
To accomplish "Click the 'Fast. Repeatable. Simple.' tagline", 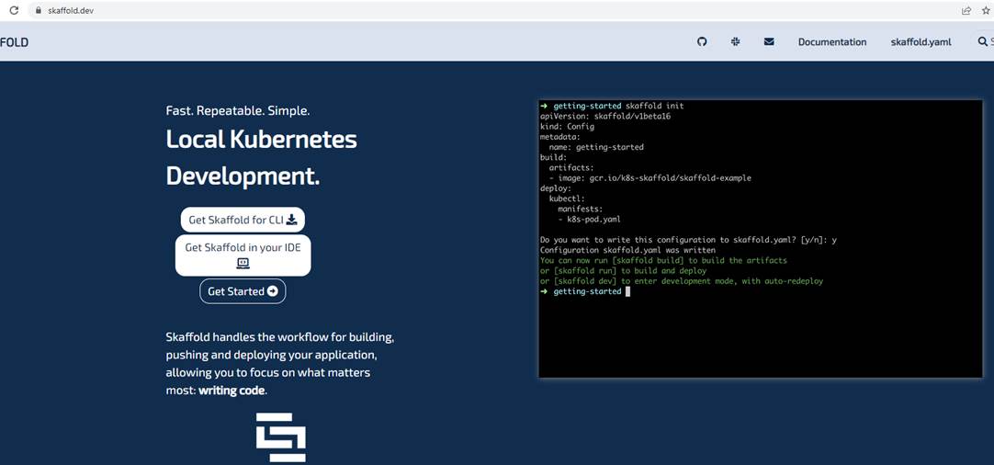I will [237, 110].
